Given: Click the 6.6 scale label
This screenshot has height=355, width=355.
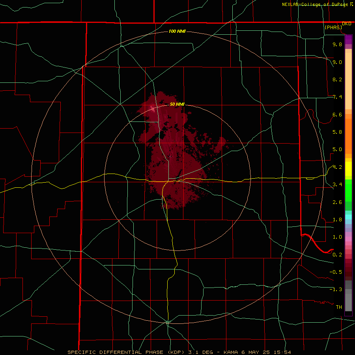Looking at the screenshot, I should (337, 114).
